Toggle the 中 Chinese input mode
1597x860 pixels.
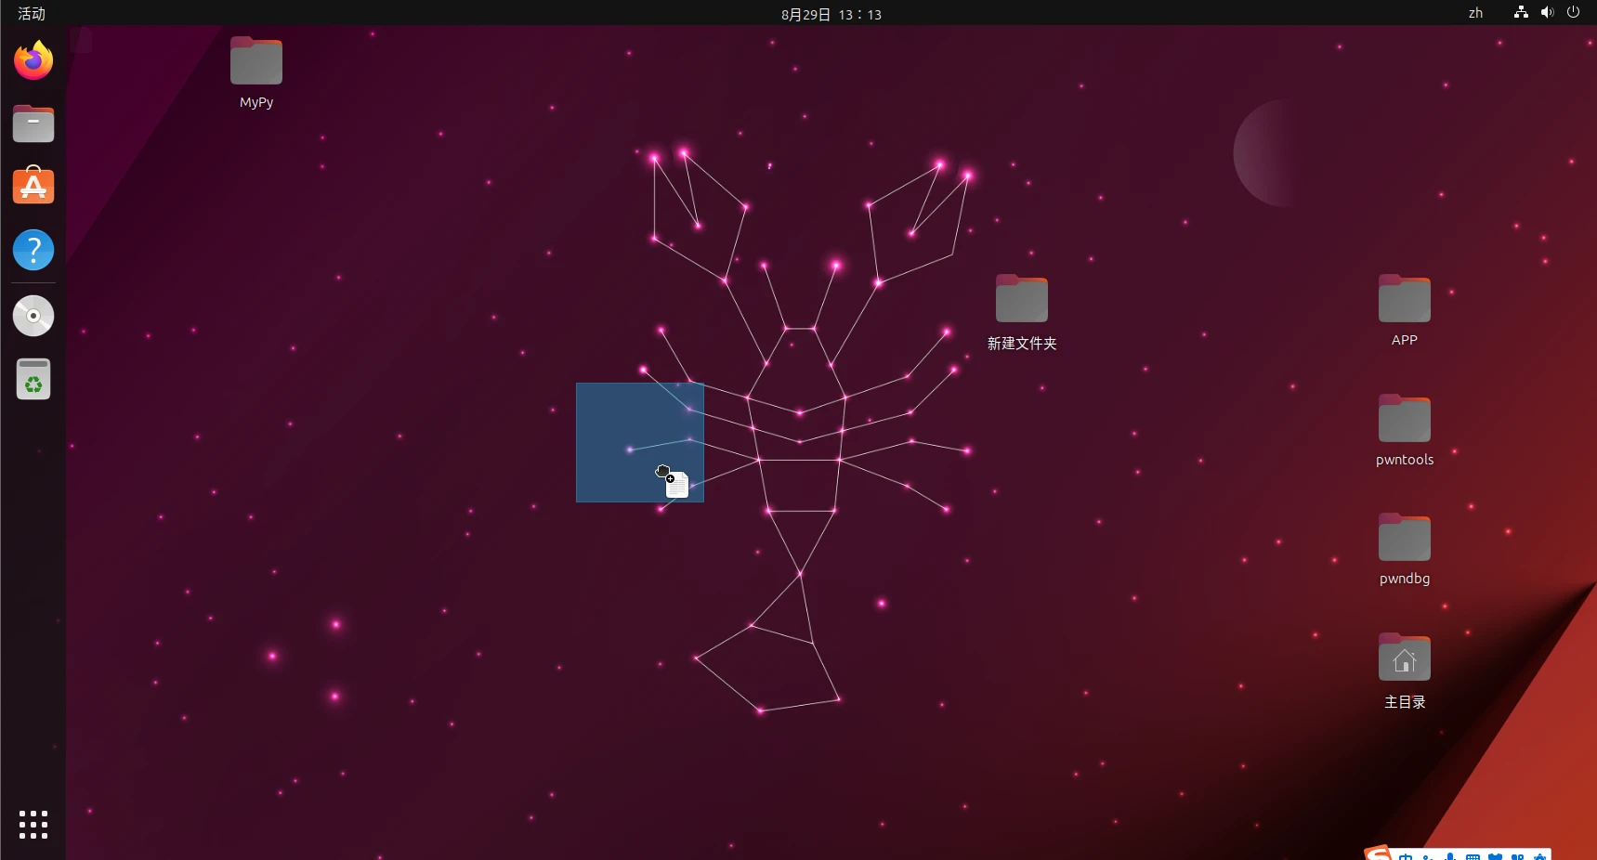point(1406,855)
